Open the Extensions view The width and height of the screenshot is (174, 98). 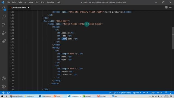coord(4,41)
